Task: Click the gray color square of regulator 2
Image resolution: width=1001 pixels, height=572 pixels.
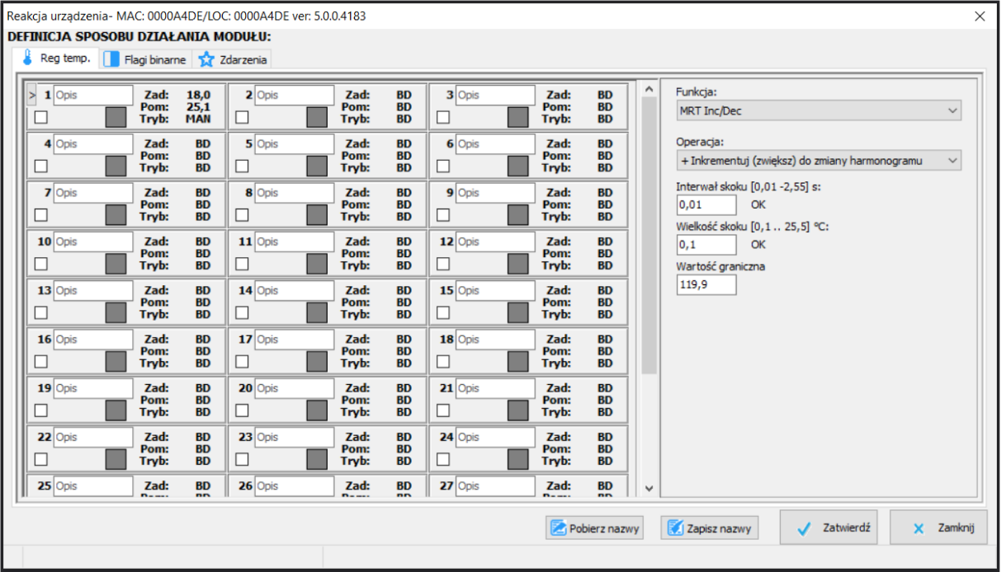Action: tap(317, 117)
